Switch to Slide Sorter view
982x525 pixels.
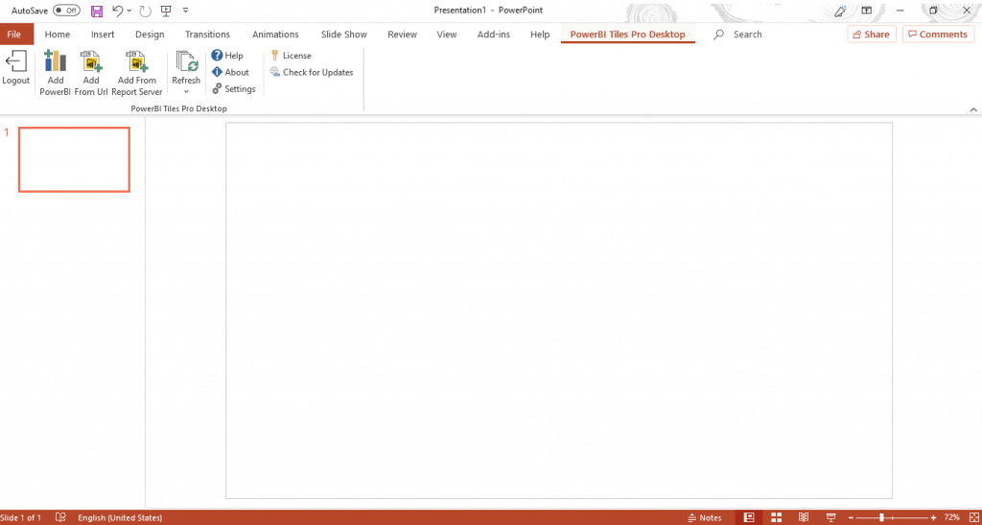coord(776,517)
